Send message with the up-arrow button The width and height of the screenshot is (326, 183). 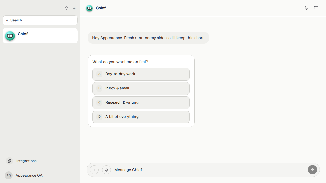313,170
